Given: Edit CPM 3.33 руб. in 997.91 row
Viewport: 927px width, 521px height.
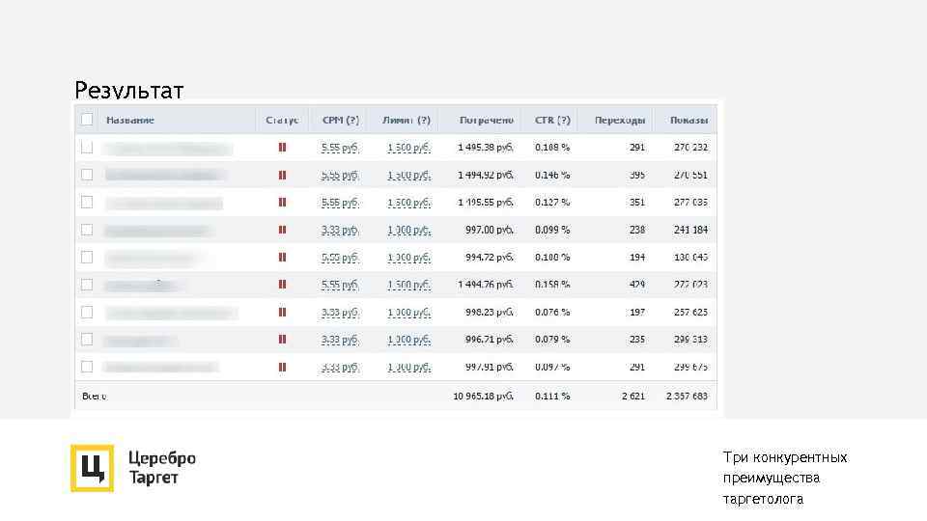Looking at the screenshot, I should point(340,368).
